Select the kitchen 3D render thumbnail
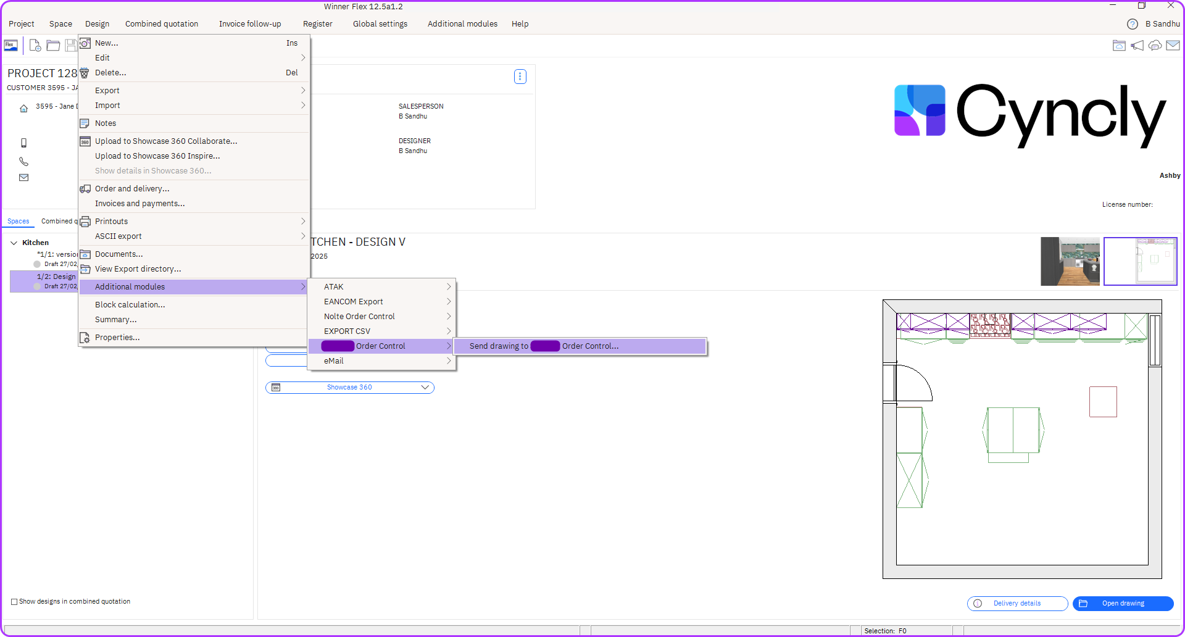Viewport: 1185px width, 637px height. pos(1070,262)
